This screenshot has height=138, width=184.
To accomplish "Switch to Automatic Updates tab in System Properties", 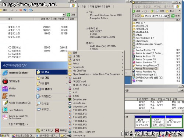I will pos(97,7).
